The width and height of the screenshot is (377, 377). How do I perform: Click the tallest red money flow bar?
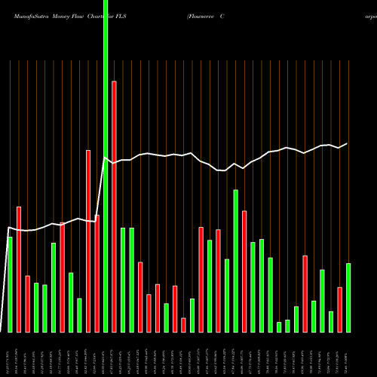point(114,207)
